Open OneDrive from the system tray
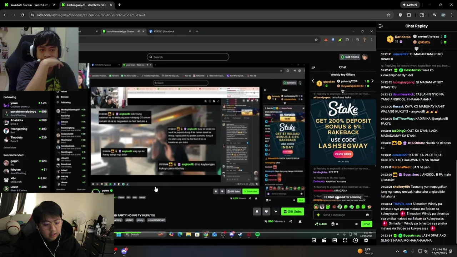This screenshot has width=457, height=257. (x=405, y=251)
